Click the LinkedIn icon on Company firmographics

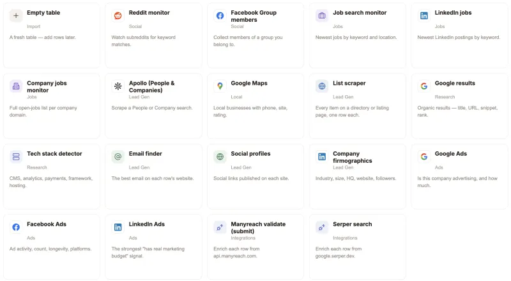point(322,156)
